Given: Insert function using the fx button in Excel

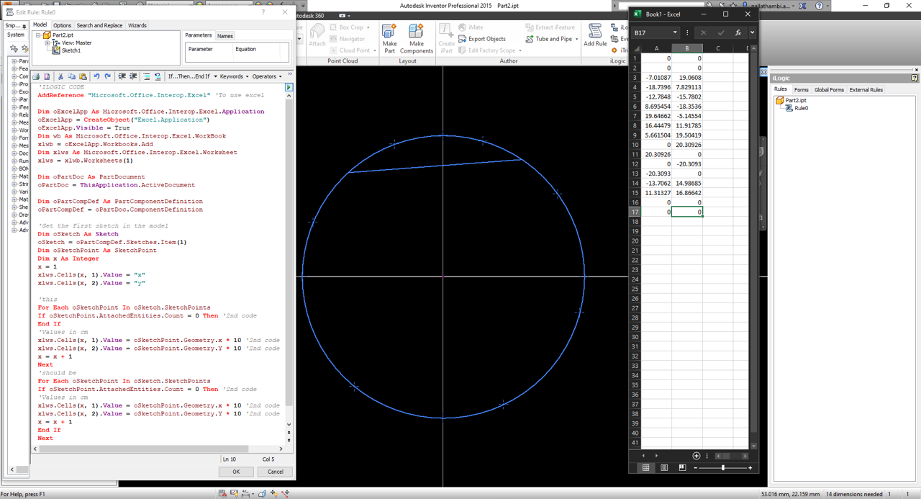Looking at the screenshot, I should pos(738,32).
